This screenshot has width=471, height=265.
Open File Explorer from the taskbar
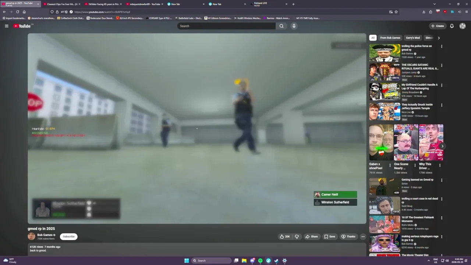pos(244,261)
